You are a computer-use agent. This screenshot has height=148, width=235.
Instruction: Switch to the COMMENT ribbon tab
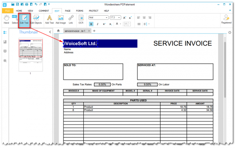[44, 11]
